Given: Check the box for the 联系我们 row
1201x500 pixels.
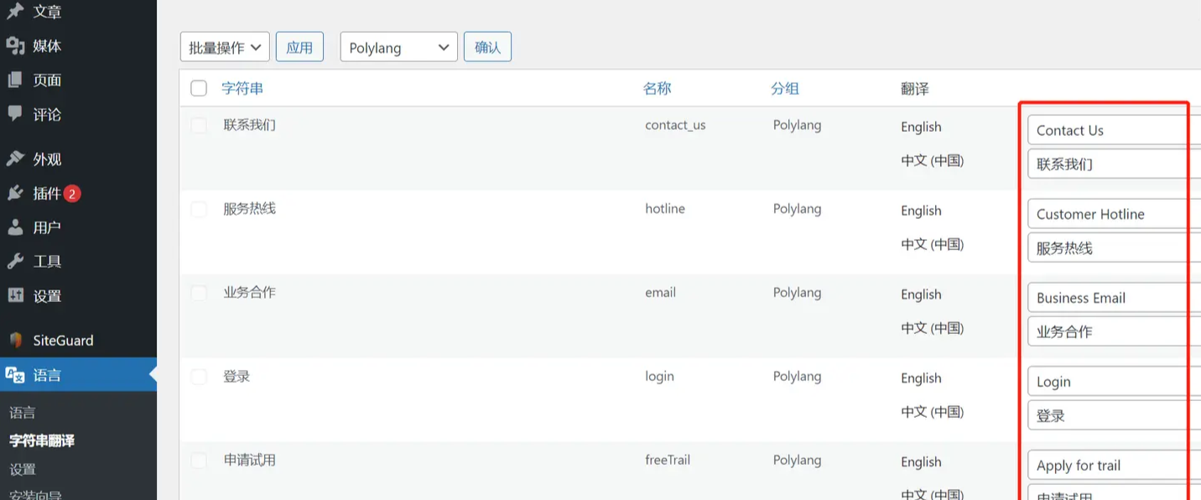Looking at the screenshot, I should 199,126.
